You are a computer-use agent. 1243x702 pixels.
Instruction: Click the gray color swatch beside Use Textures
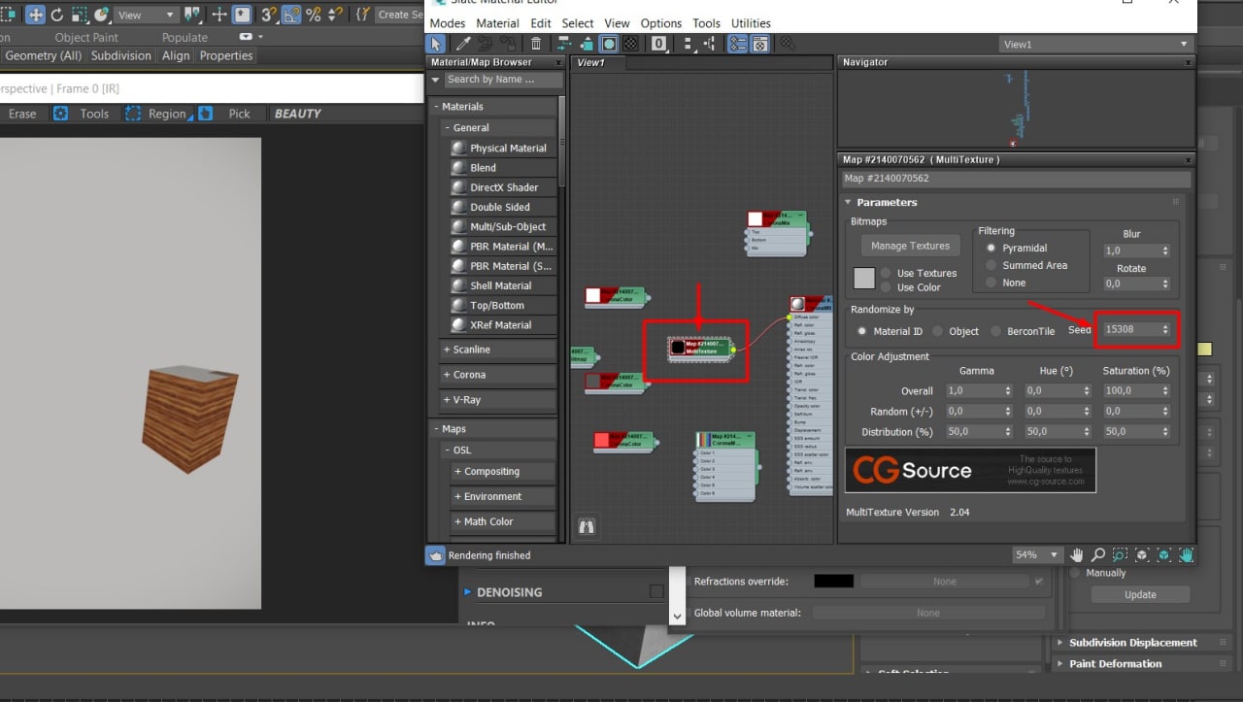[x=864, y=279]
